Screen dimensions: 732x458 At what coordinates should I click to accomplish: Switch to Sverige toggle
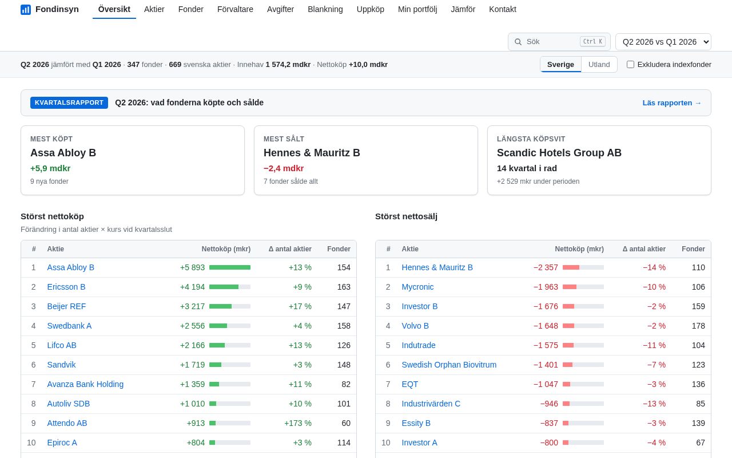click(x=560, y=64)
